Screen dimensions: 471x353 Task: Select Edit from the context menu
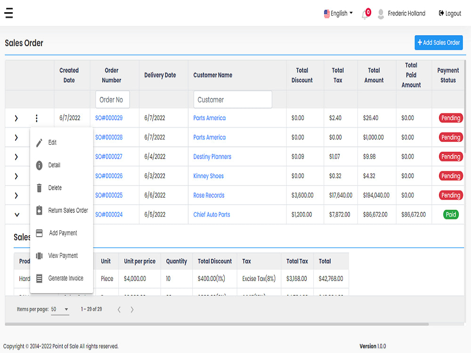pos(62,143)
